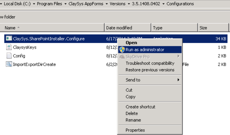Viewport: 230px width, 135px height.
Task: Click the ClaysysKeys file icon
Action: [9, 47]
